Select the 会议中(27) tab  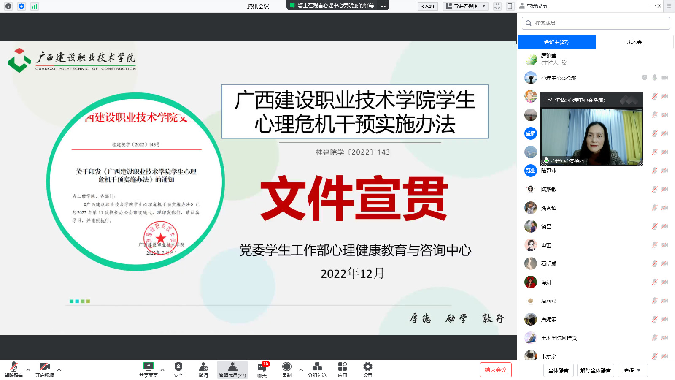pos(556,42)
